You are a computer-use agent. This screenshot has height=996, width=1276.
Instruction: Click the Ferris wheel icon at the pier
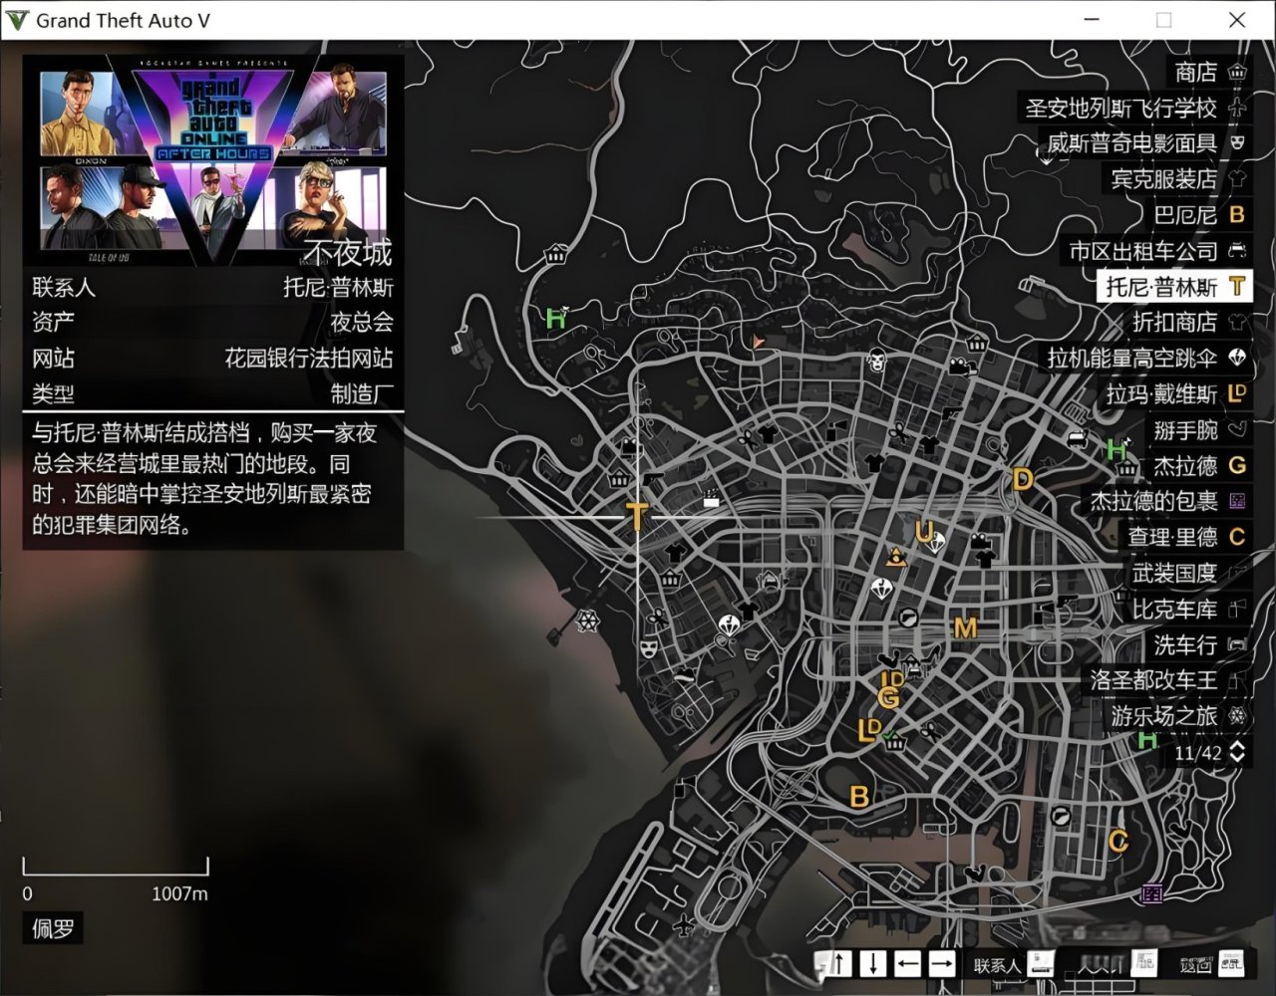(588, 622)
